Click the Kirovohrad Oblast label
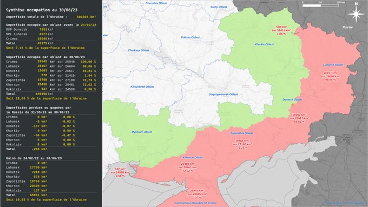The width and height of the screenshot is (368, 207). (x=142, y=86)
